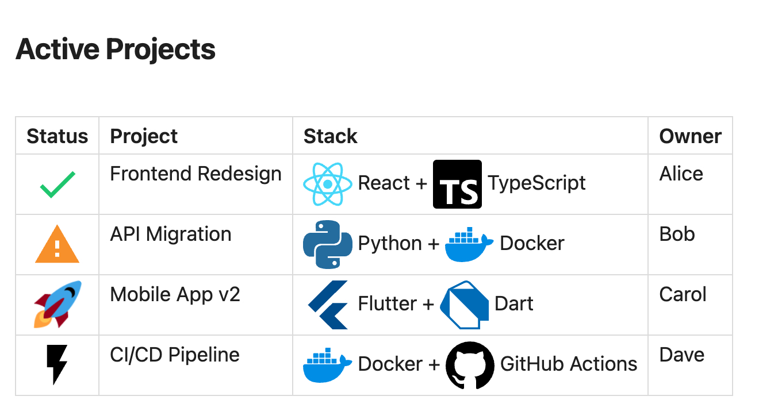Click the orange warning triangle icon

coord(58,245)
